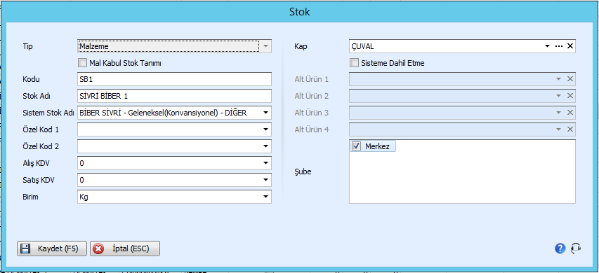Open the blue help question mark icon
The image size is (599, 273).
[x=560, y=248]
